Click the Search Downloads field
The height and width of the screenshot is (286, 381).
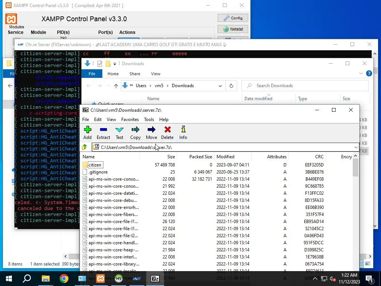click(x=305, y=86)
